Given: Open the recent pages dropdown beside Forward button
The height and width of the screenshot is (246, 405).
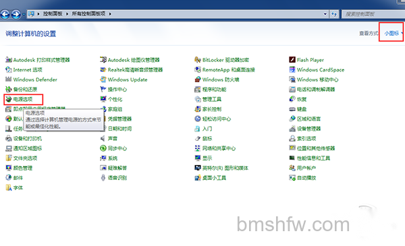Looking at the screenshot, I should coord(24,14).
